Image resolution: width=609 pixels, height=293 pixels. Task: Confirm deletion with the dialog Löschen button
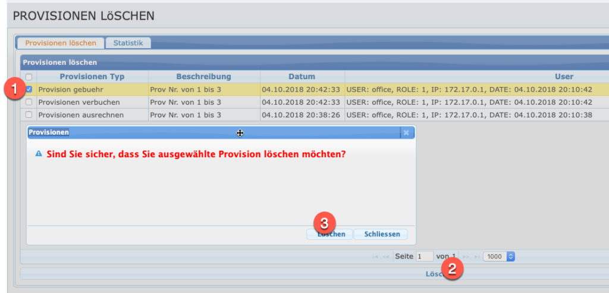click(x=331, y=235)
